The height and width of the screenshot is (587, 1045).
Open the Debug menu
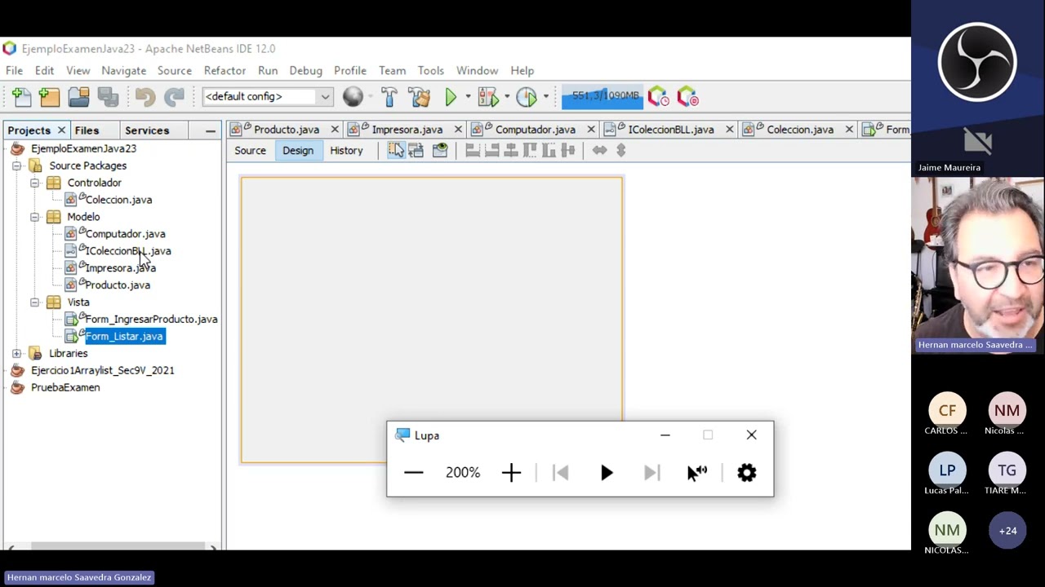click(305, 71)
